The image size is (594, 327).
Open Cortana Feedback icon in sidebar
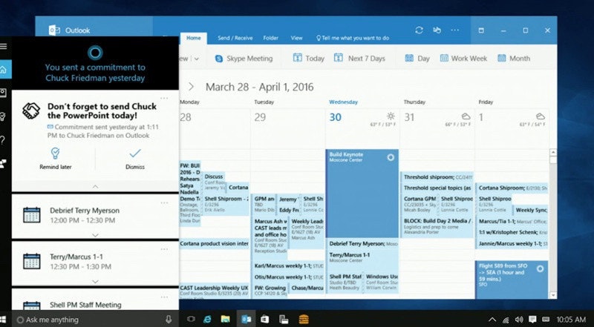4,163
